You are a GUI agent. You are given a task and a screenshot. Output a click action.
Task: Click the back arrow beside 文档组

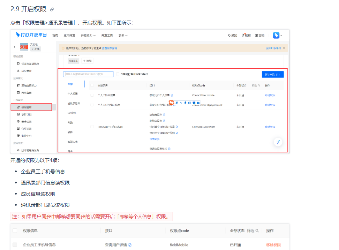pos(14,47)
